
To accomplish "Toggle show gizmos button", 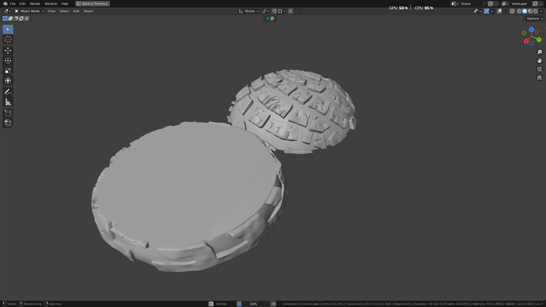I will tap(487, 11).
